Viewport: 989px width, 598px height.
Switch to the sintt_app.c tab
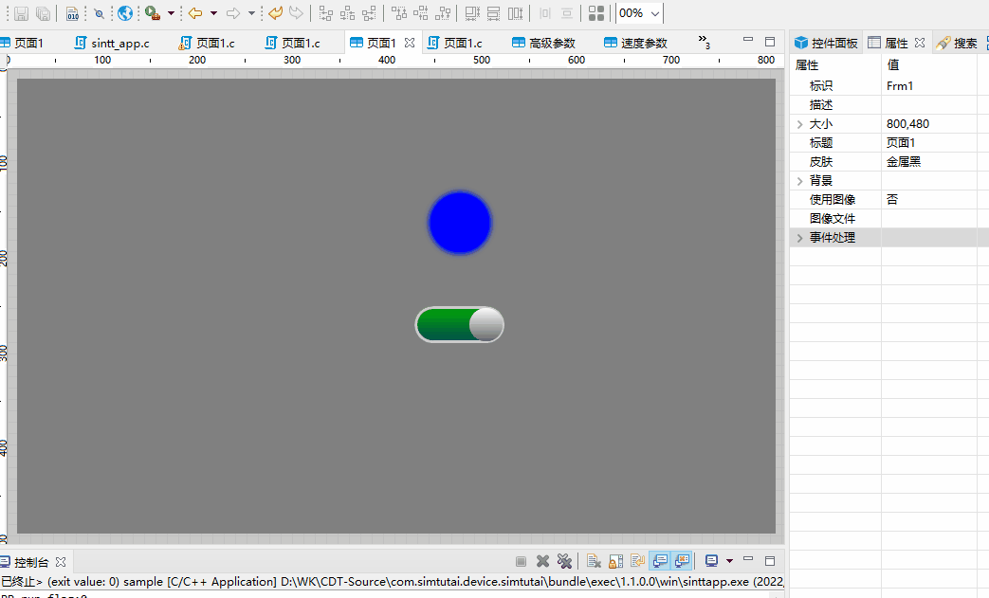(114, 42)
